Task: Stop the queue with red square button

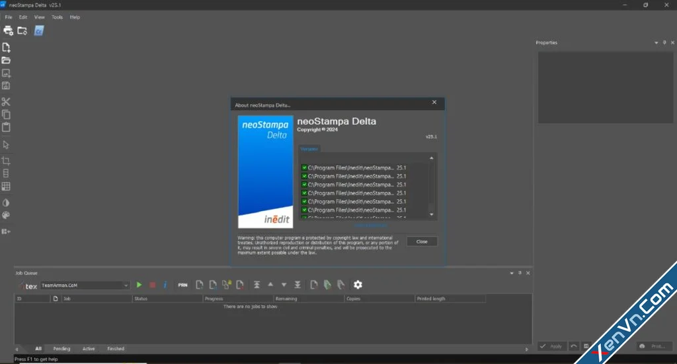Action: click(153, 285)
